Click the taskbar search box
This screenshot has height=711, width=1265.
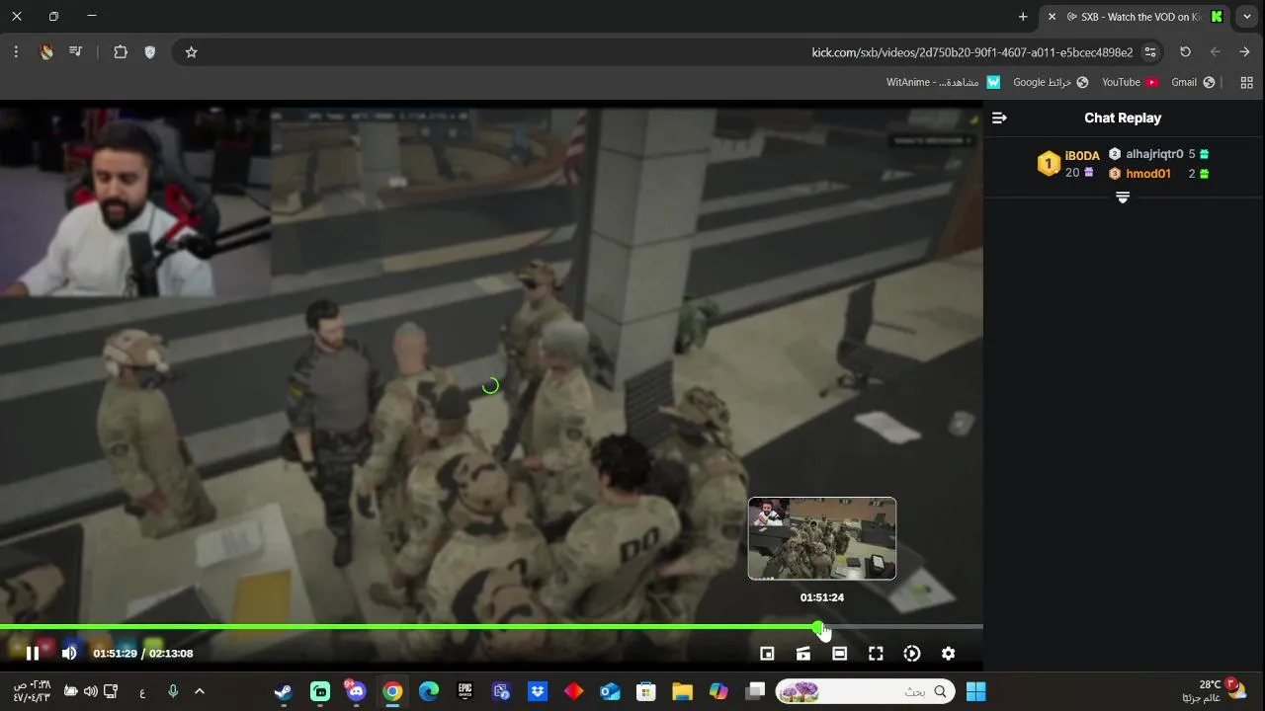(x=866, y=691)
